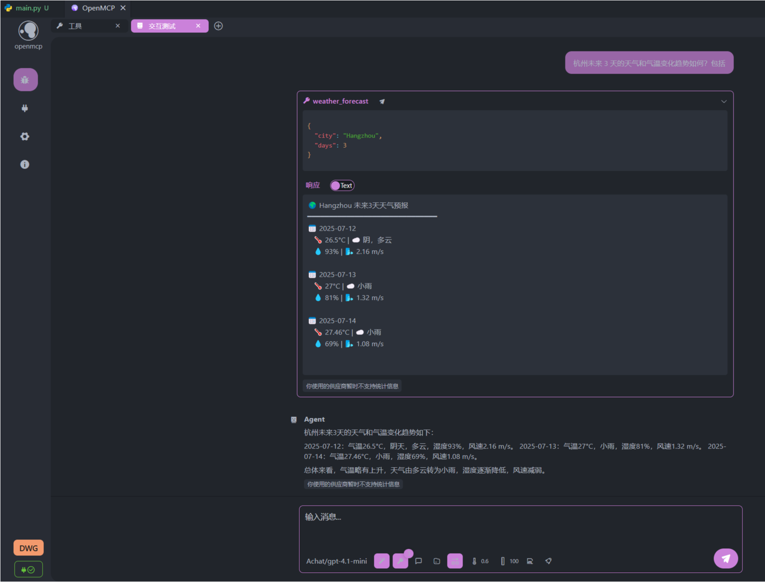Open the chat bubble prompt icon

[x=418, y=561]
